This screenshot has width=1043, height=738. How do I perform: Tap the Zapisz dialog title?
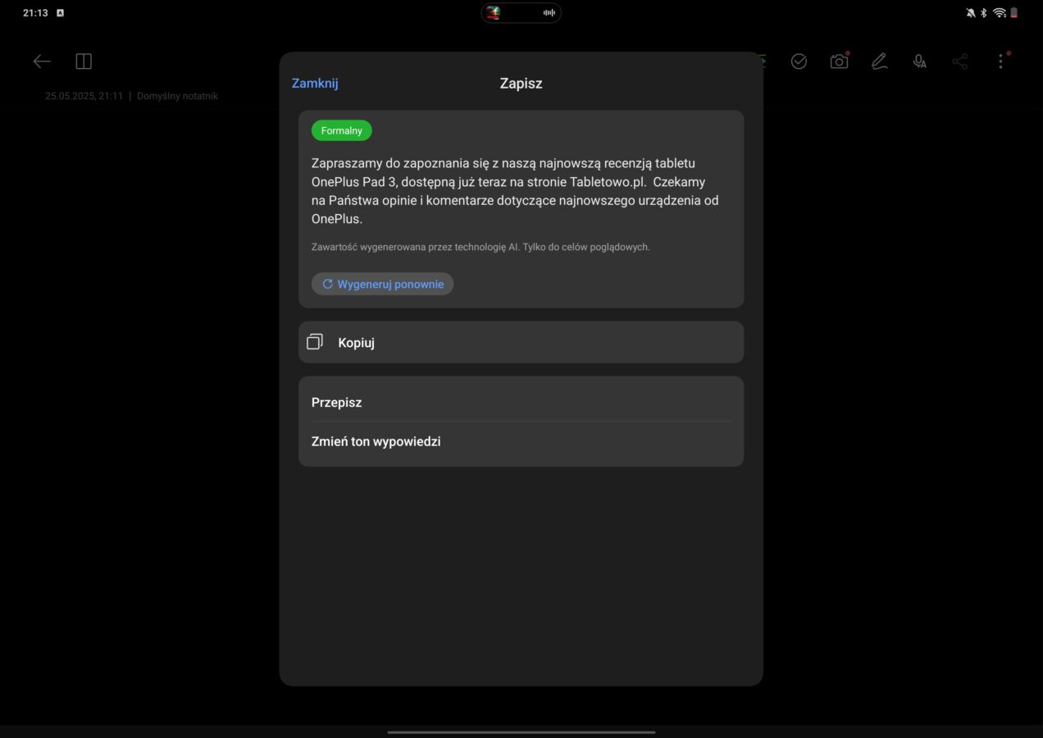point(521,83)
